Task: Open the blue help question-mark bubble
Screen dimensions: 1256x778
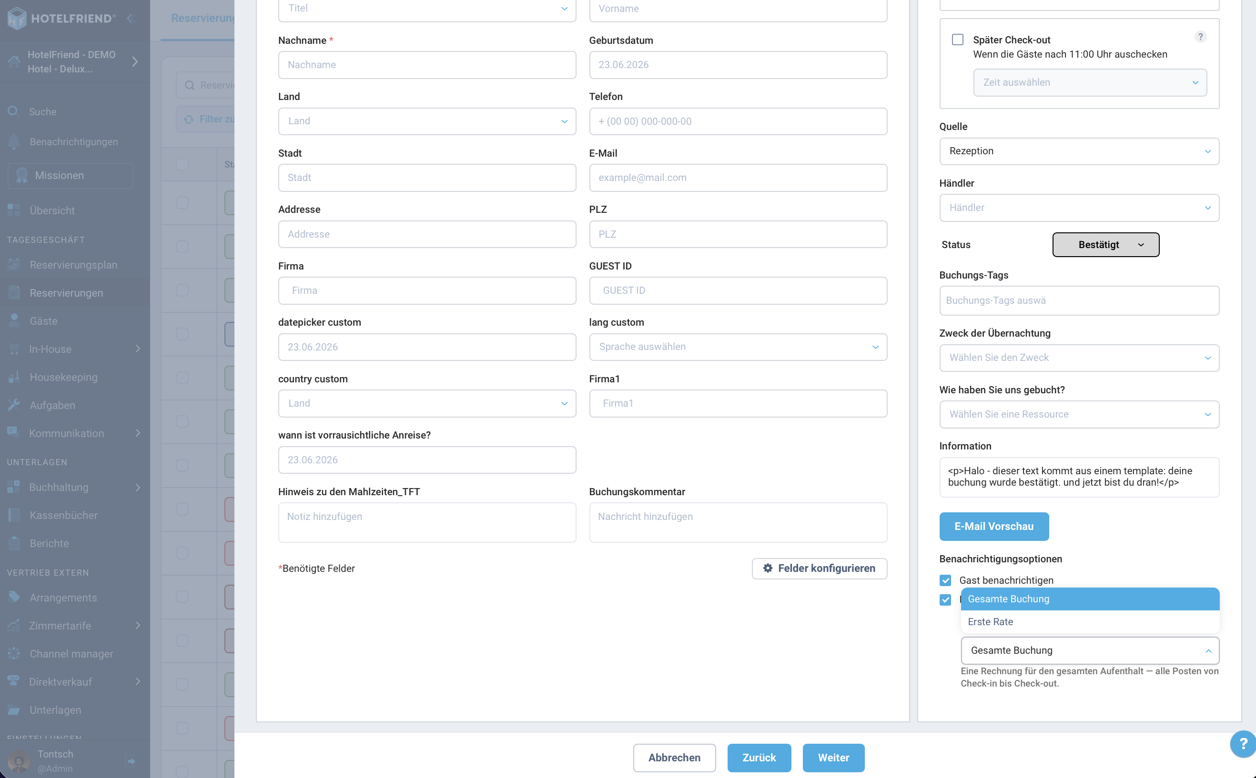Action: pos(1243,744)
